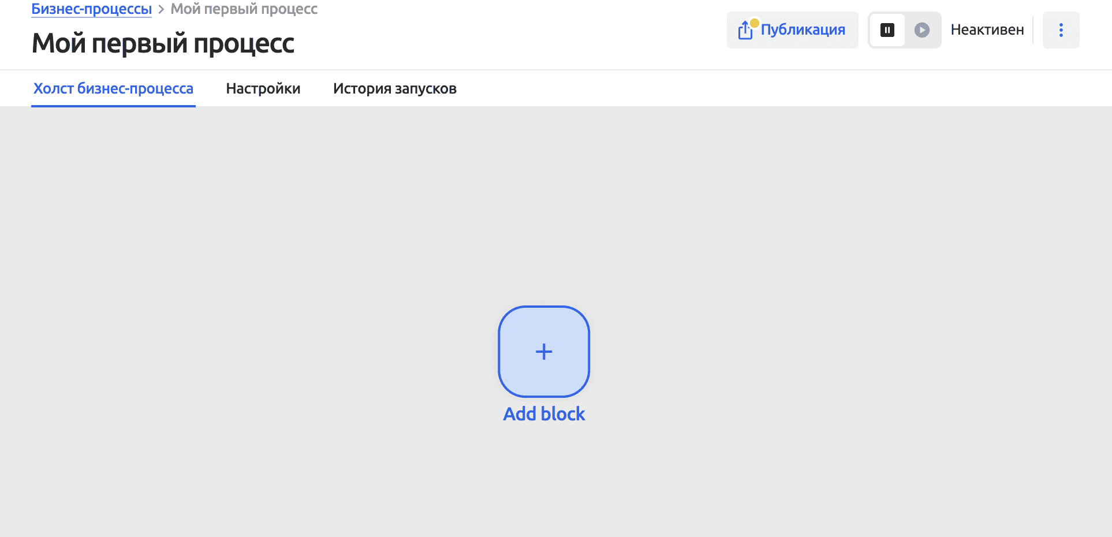This screenshot has width=1112, height=537.
Task: Click the breadcrumb chevron separator
Action: pyautogui.click(x=161, y=10)
